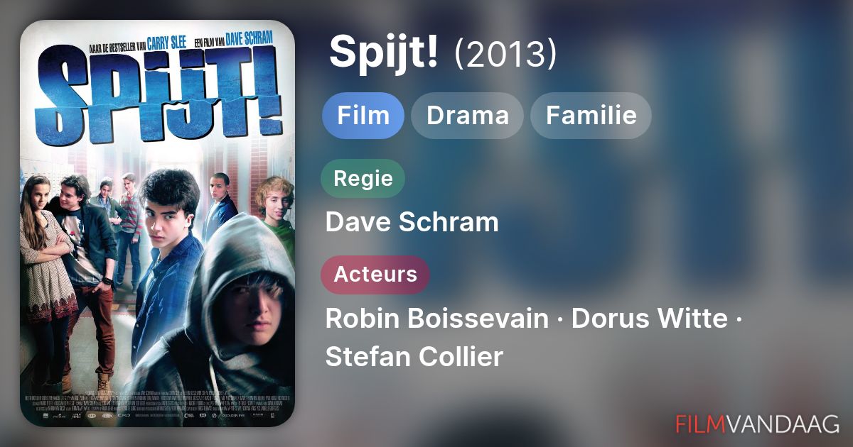The image size is (853, 447).
Task: Open director Dave Schram's page
Action: (412, 223)
